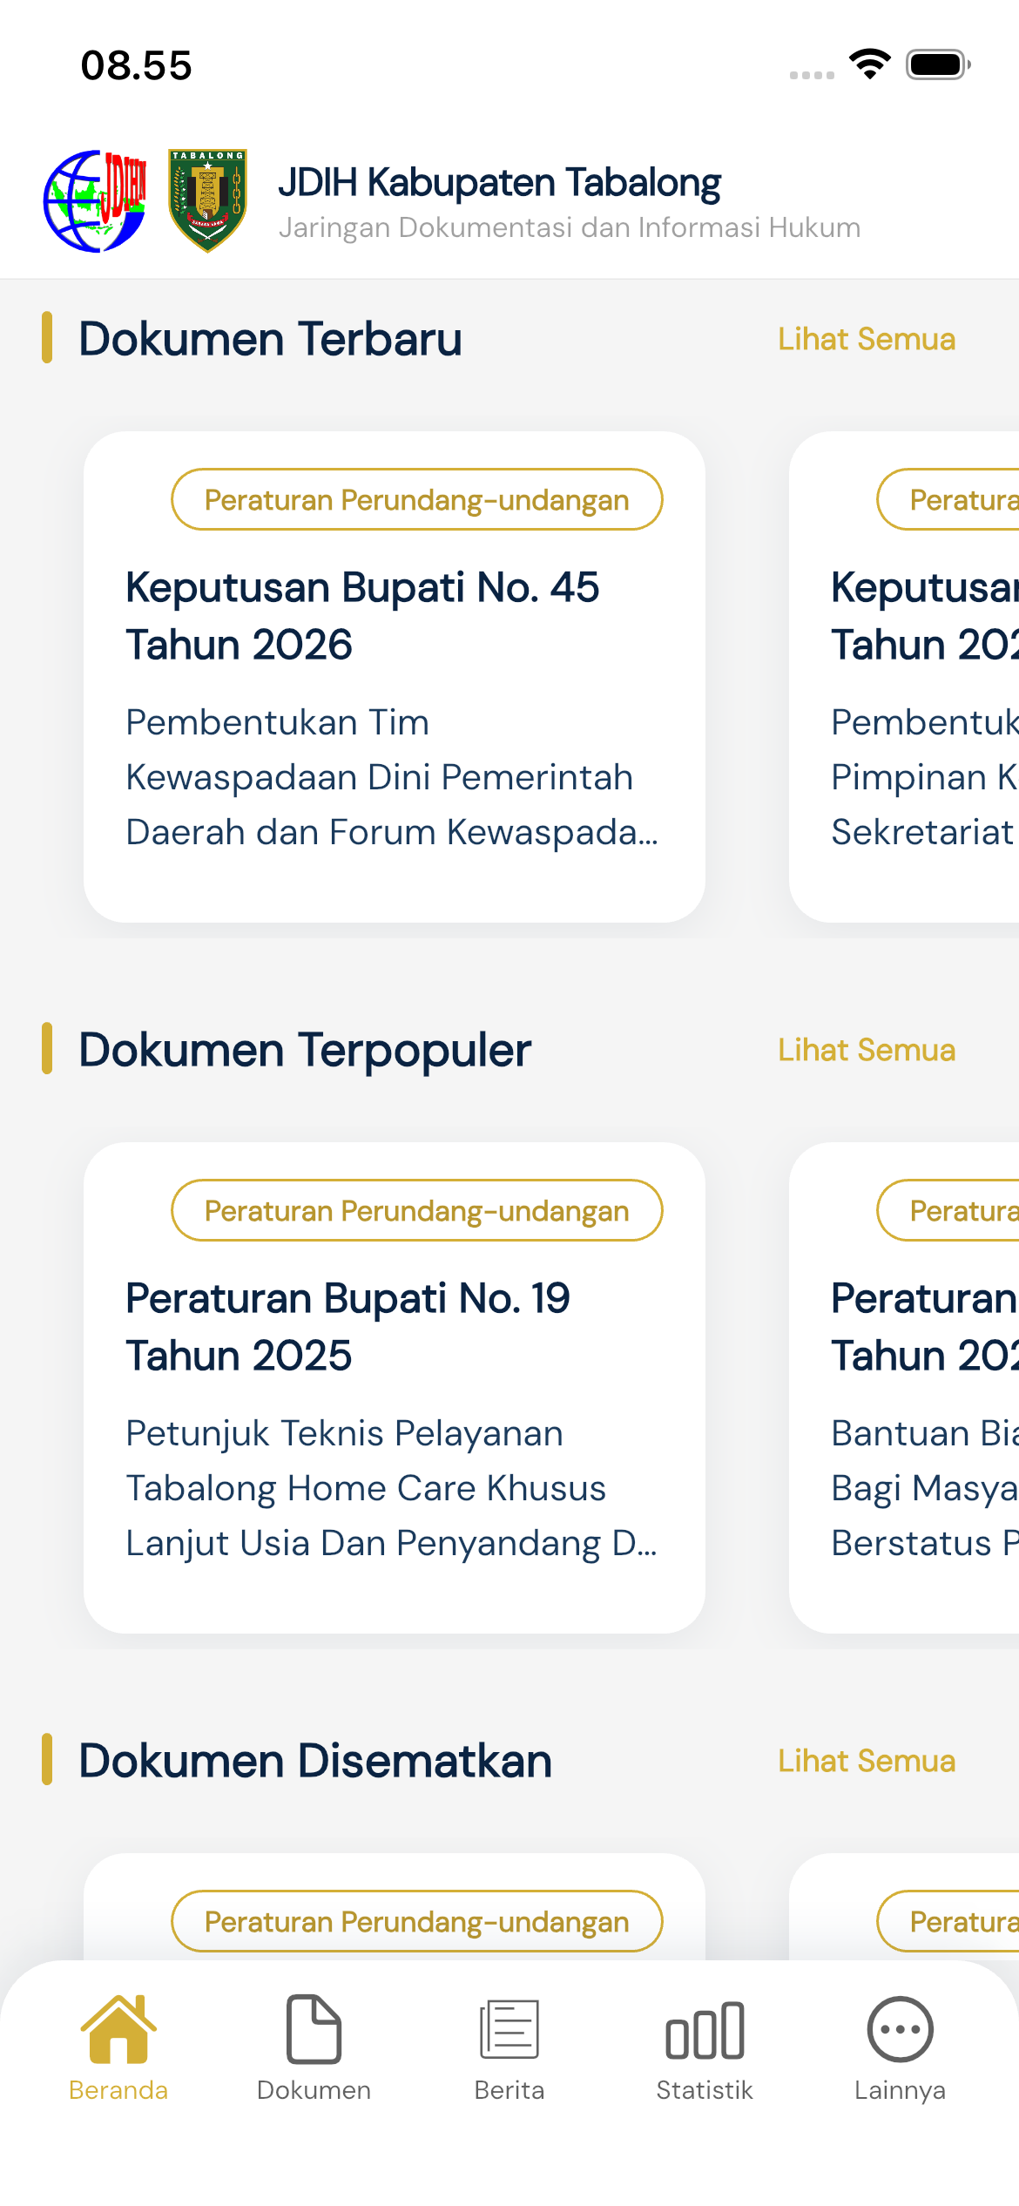This screenshot has width=1019, height=2206.
Task: Click Lihat Semua for Dokumen Disematkan
Action: point(867,1761)
